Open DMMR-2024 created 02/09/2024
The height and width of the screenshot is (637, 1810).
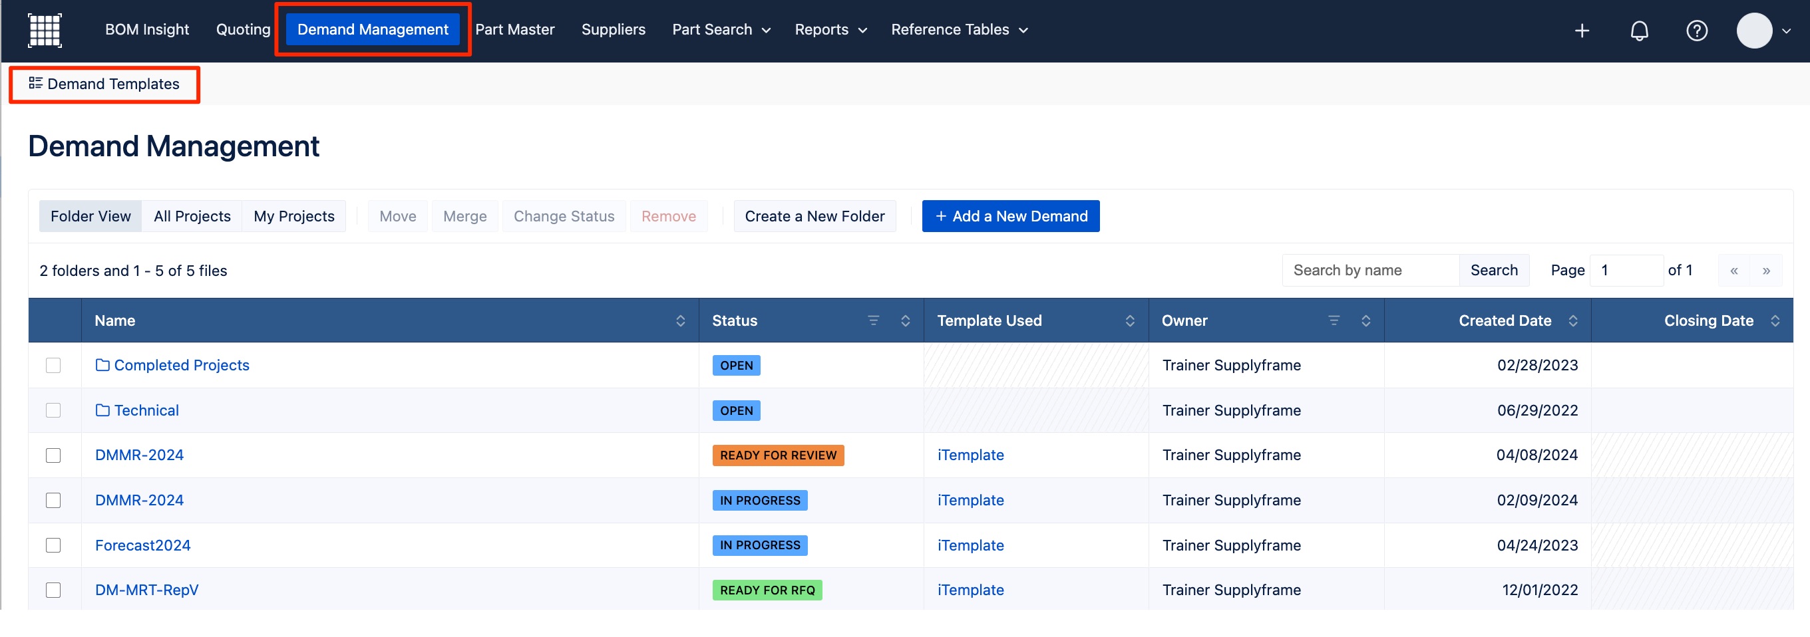pyautogui.click(x=139, y=500)
